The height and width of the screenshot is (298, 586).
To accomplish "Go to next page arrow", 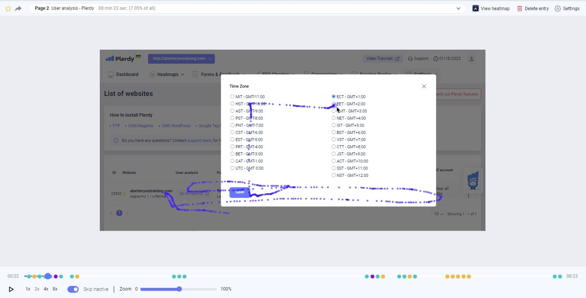I will click(x=127, y=213).
